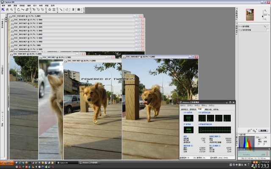Select the Hand pan tool
Viewport: 271px width, 169px height.
pyautogui.click(x=7, y=9)
